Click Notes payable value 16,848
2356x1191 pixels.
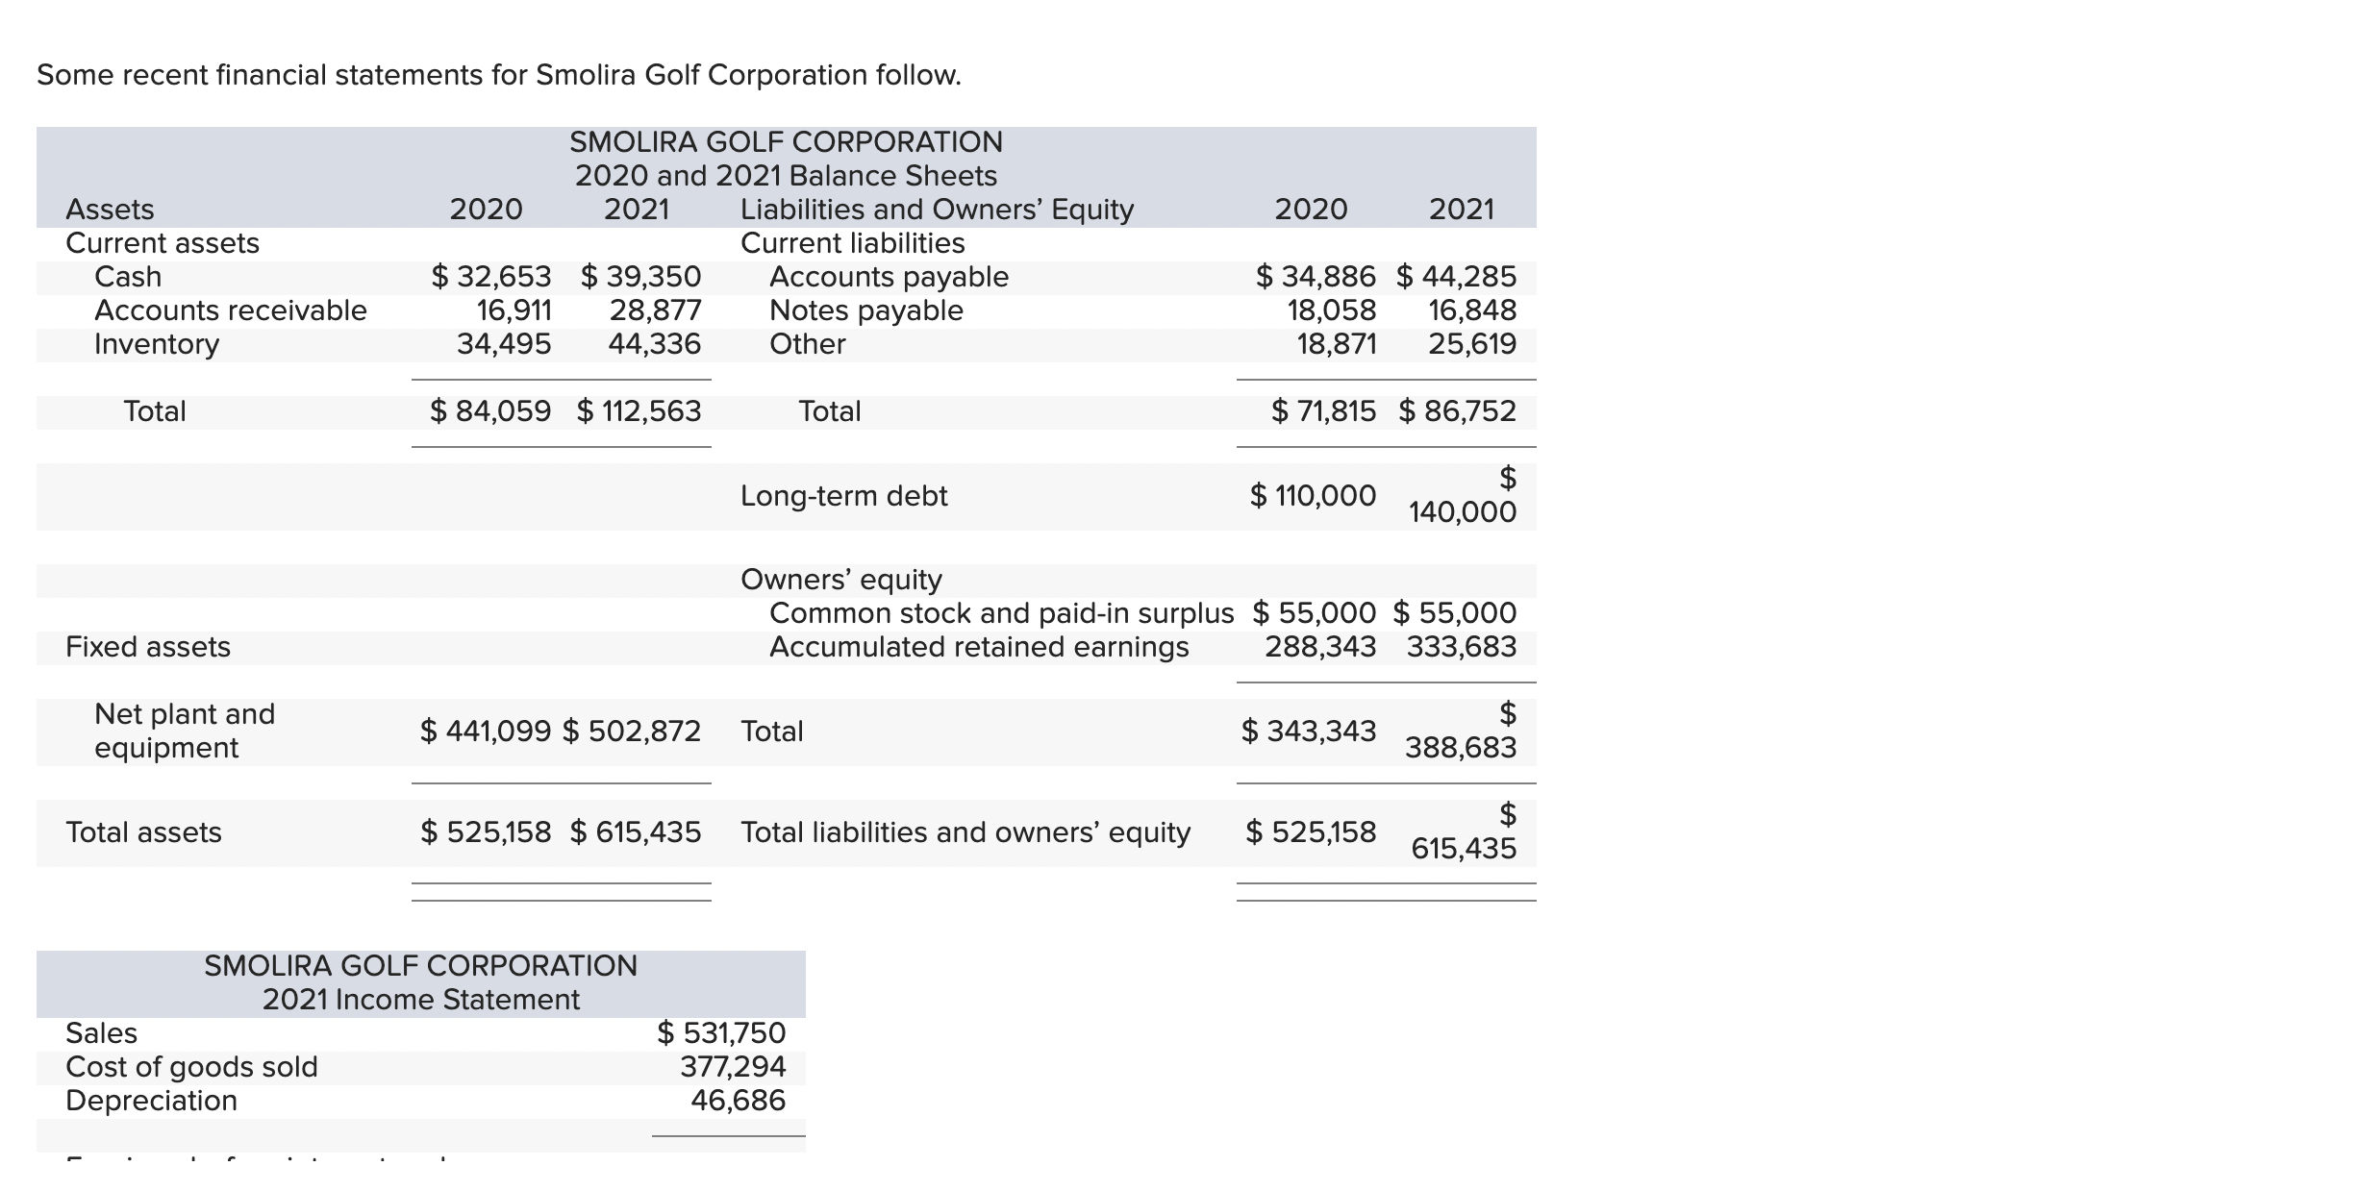[1473, 310]
